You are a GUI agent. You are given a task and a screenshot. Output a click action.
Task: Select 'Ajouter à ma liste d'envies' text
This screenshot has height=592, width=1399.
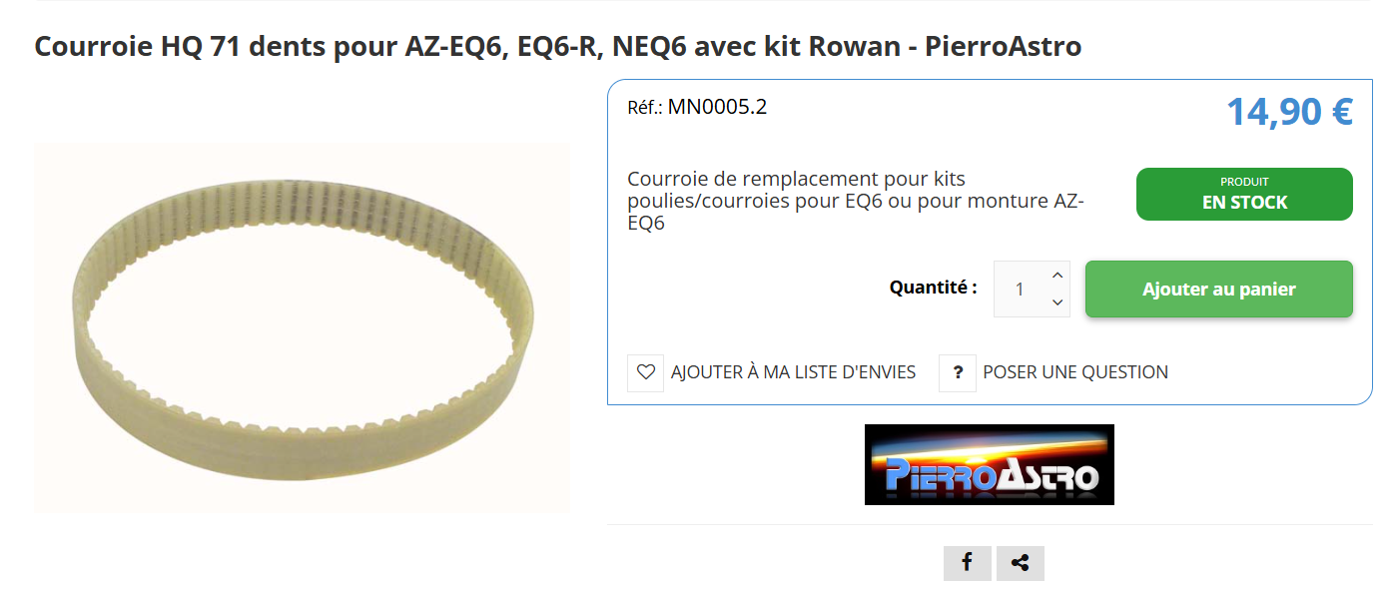[x=793, y=372]
